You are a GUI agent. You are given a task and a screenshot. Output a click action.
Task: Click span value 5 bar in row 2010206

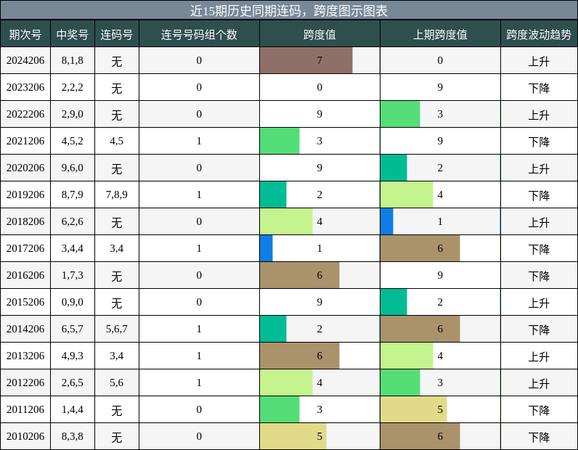point(293,436)
